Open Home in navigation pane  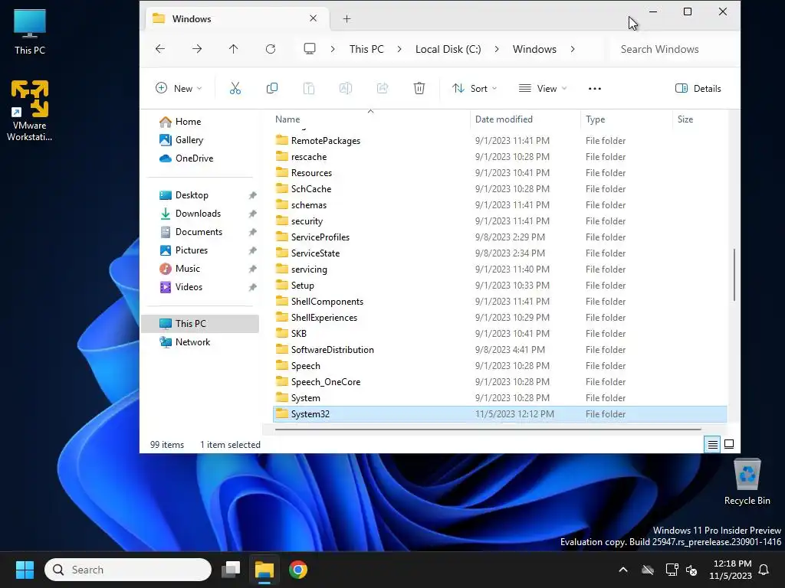pyautogui.click(x=200, y=122)
